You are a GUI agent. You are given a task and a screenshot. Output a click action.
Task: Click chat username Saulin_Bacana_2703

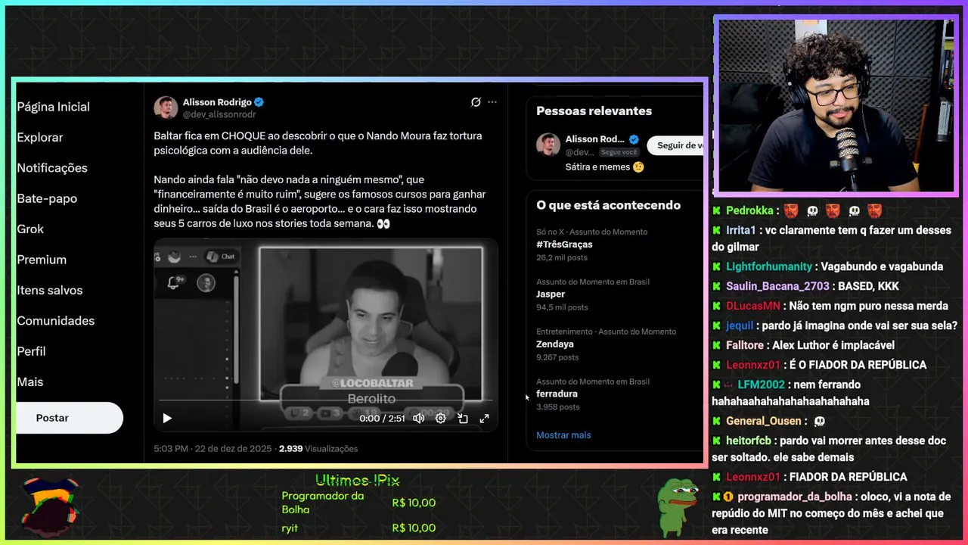point(777,286)
